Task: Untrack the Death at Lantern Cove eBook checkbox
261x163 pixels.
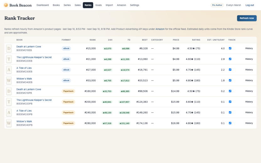Action: 230,48
